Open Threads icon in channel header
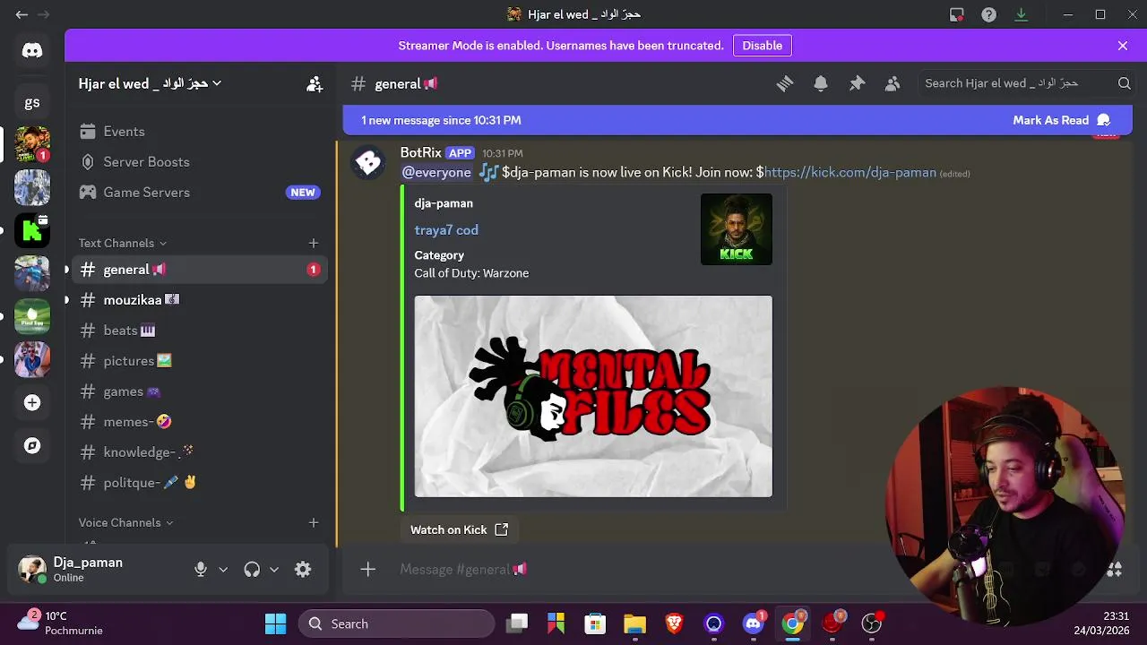 785,83
